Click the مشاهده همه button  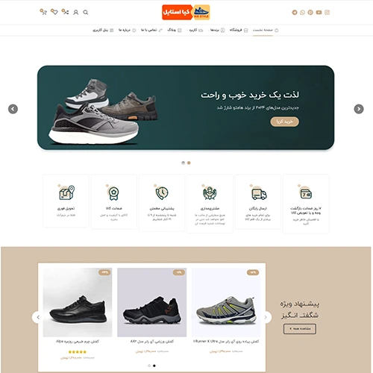coord(300,329)
